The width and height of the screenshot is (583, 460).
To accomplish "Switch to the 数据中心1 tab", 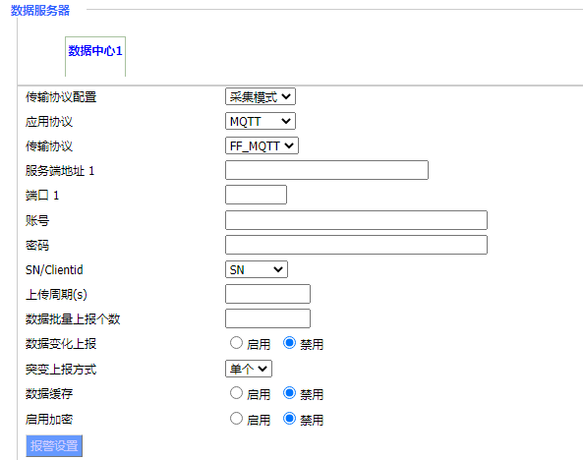I will click(x=95, y=50).
